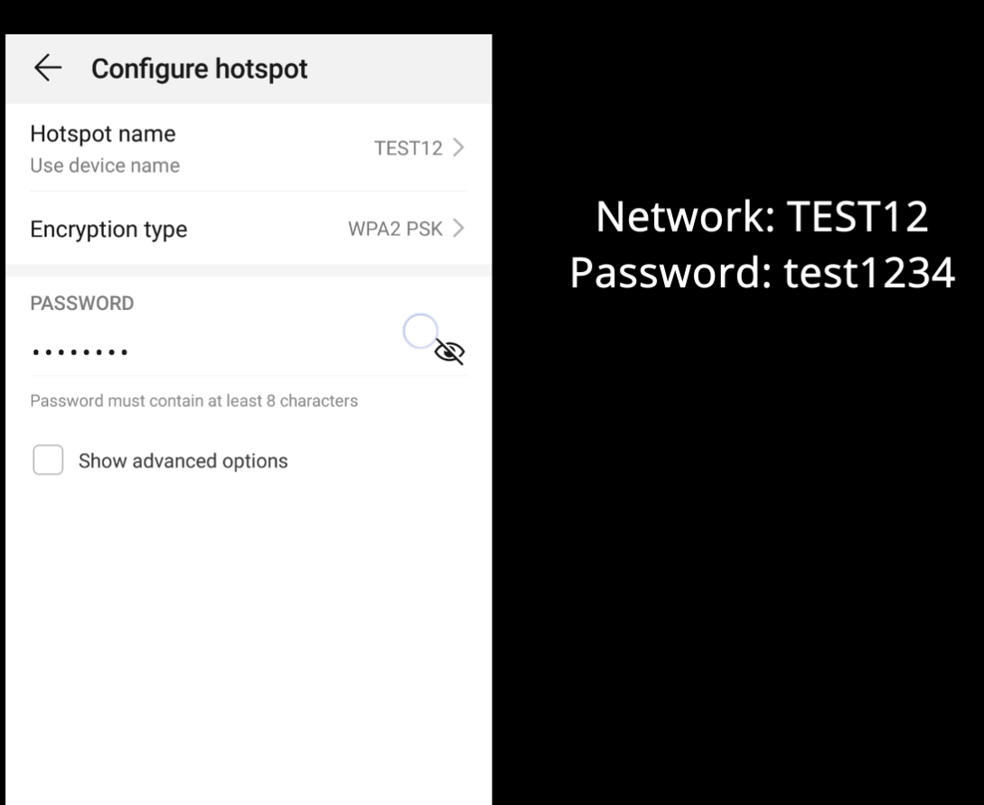Open the chevron beside TEST12
This screenshot has height=805, width=984.
coord(458,147)
